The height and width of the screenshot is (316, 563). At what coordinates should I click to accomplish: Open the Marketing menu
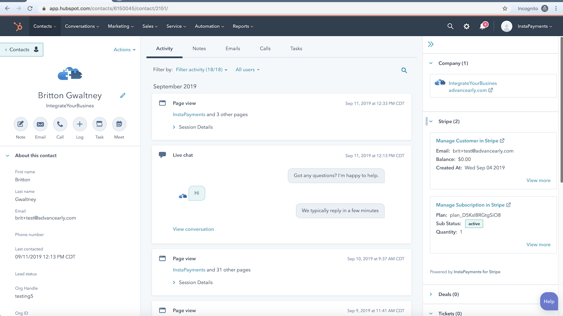pos(121,26)
